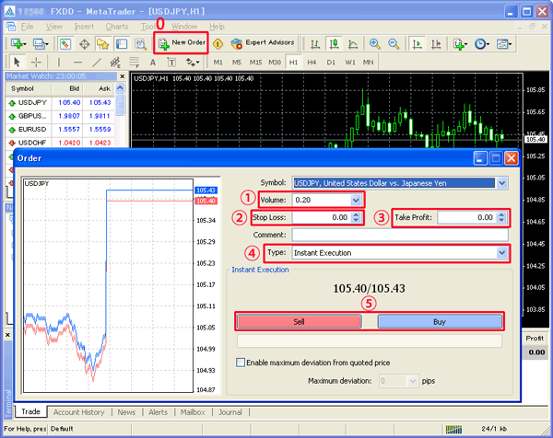553x438 pixels.
Task: Open the Insert menu
Action: pyautogui.click(x=84, y=27)
